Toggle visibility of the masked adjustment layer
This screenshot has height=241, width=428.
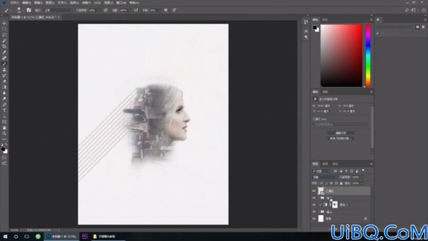pyautogui.click(x=314, y=205)
